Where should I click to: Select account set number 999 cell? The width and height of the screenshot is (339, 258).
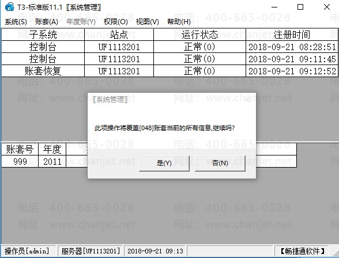[20, 161]
